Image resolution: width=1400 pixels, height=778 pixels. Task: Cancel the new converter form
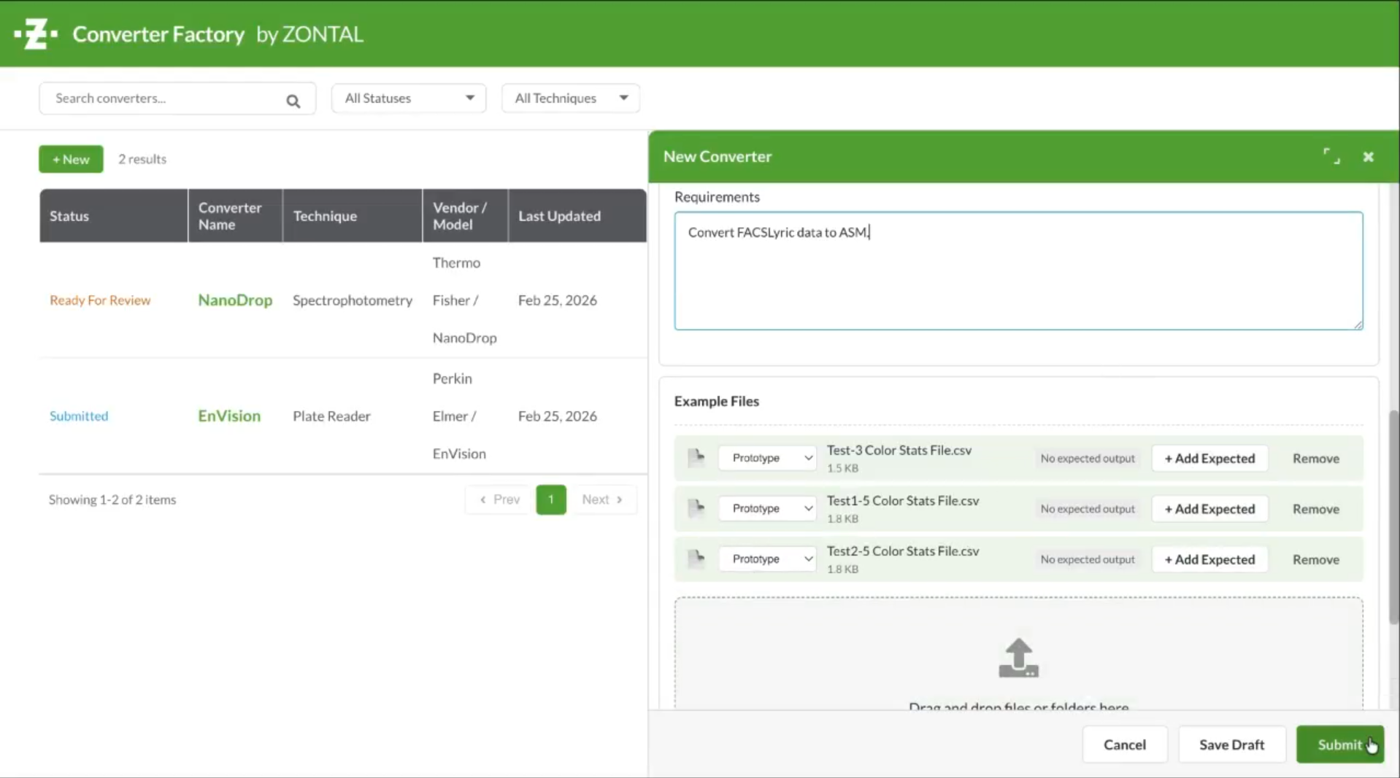(x=1124, y=744)
